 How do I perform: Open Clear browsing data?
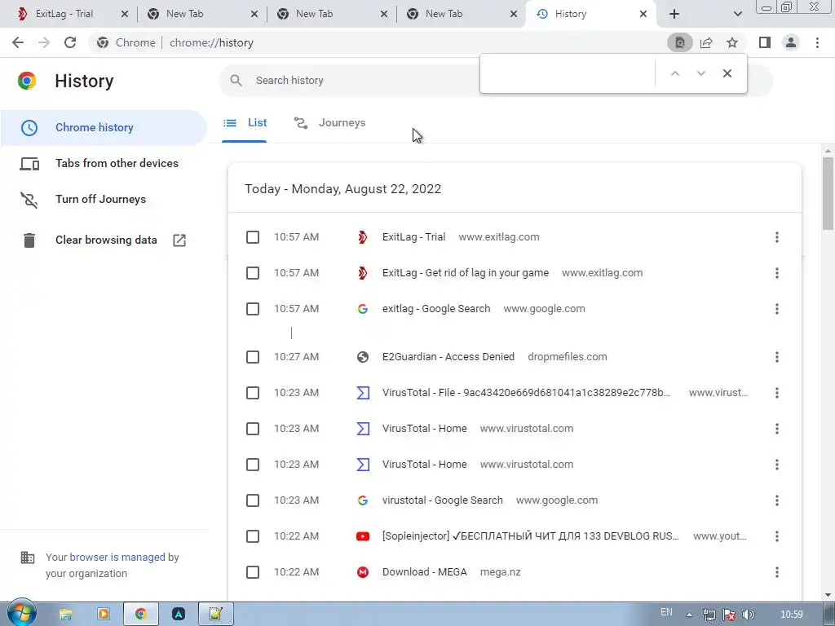[104, 240]
